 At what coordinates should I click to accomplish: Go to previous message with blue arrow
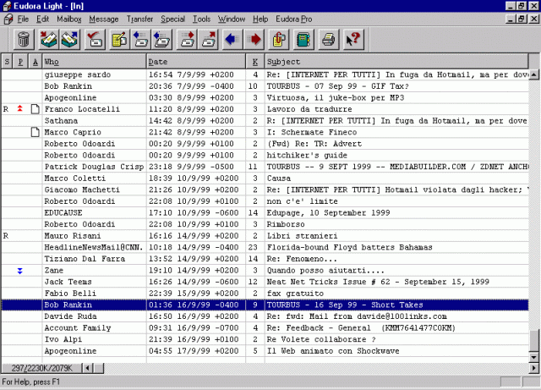232,40
